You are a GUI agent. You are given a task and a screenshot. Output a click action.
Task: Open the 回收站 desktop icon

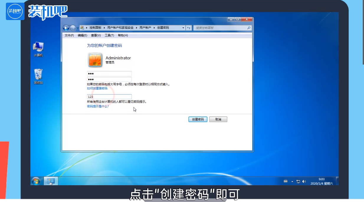point(38,76)
